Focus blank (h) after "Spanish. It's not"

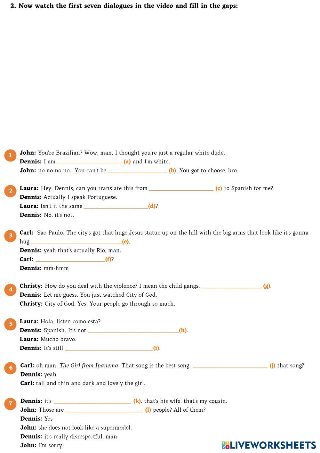(133, 330)
